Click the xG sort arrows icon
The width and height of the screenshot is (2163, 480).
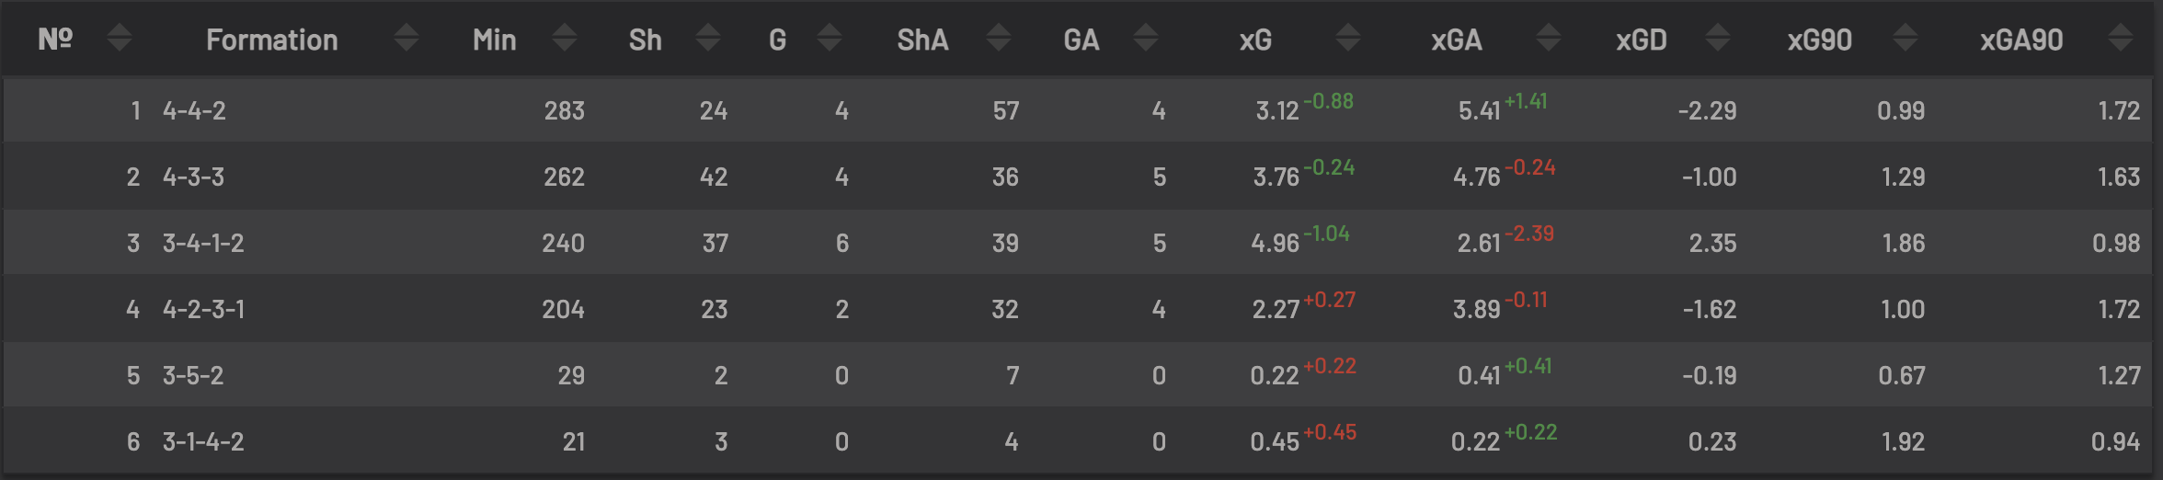coord(1348,39)
